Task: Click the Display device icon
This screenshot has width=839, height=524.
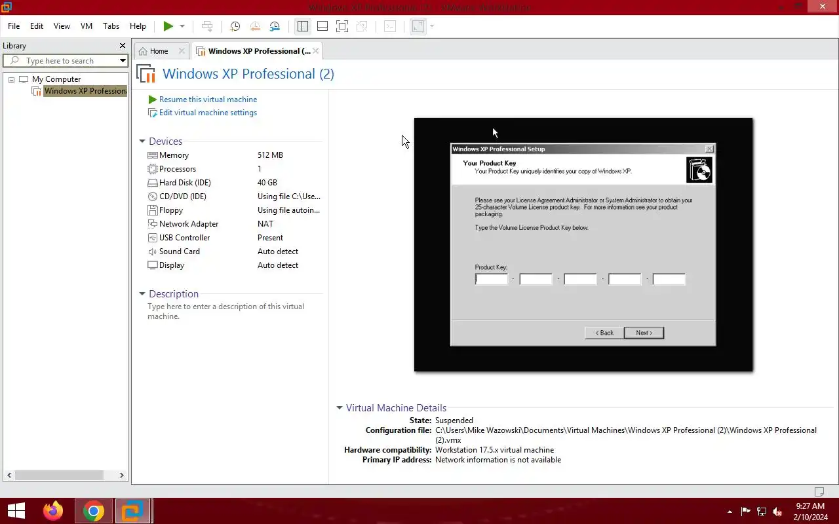Action: 153,265
